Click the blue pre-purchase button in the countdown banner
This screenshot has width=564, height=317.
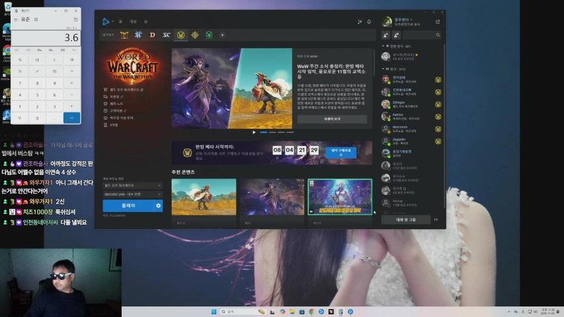[x=339, y=151]
